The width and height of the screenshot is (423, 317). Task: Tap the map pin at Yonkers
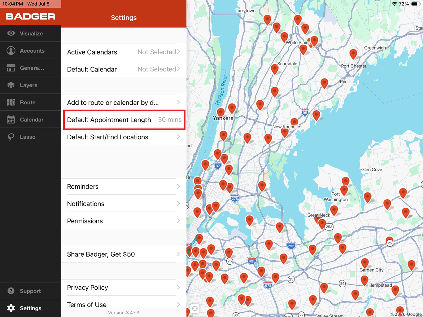tap(221, 112)
